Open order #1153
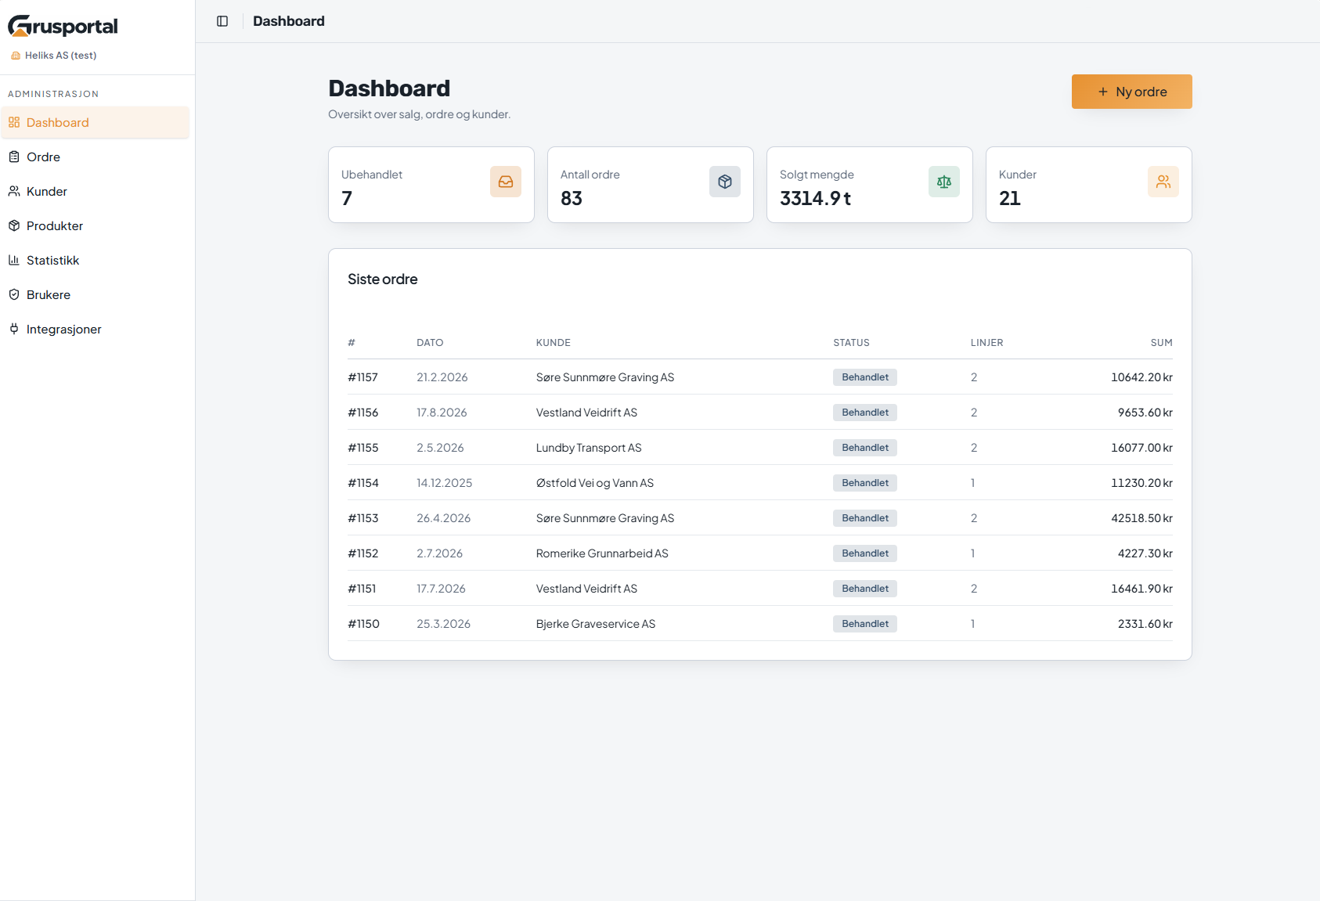Viewport: 1320px width, 901px height. coord(362,518)
